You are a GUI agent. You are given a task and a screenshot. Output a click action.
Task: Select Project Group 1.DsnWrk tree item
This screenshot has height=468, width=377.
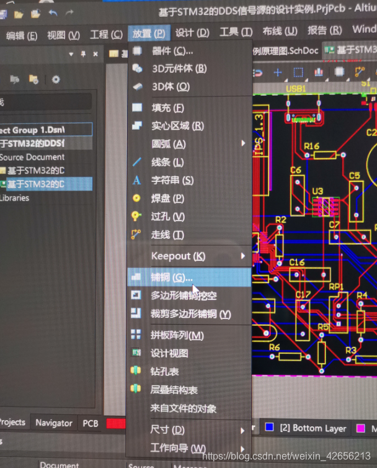[46, 130]
